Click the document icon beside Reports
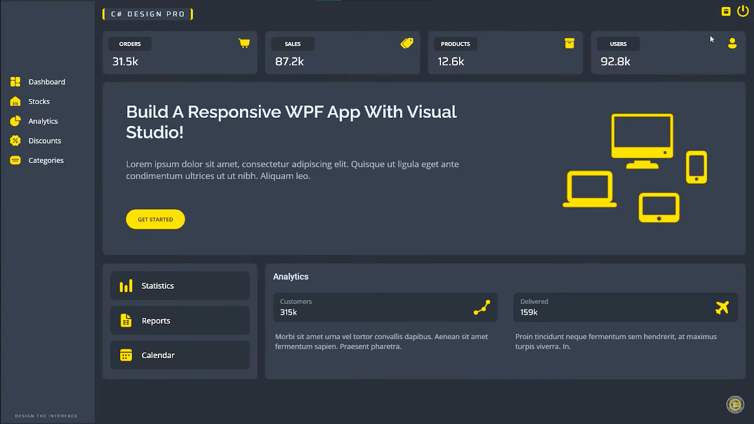 126,320
